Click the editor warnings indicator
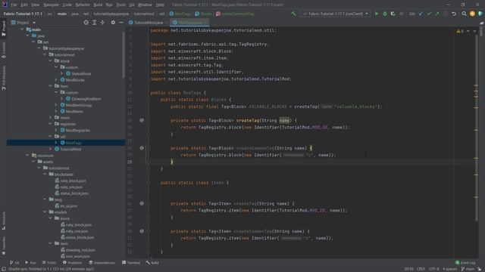 pyautogui.click(x=460, y=31)
